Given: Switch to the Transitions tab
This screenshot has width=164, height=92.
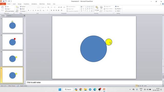Looking at the screenshot, I should (26, 4).
